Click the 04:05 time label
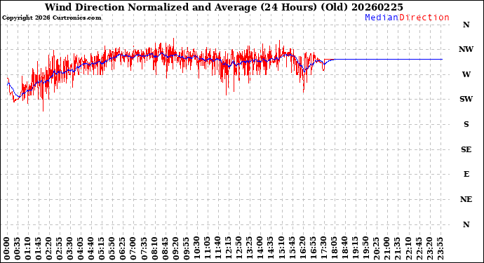 (x=81, y=248)
